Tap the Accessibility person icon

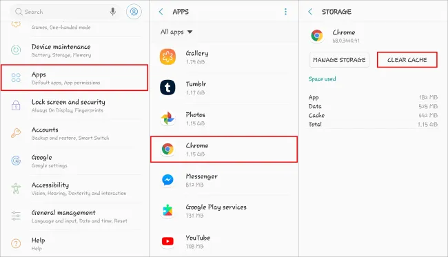tap(16, 188)
